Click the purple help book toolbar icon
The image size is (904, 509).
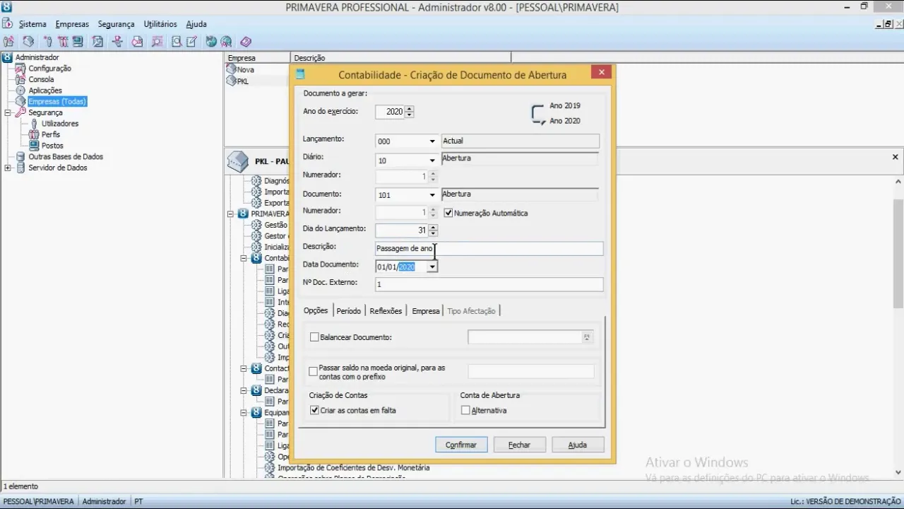click(246, 42)
